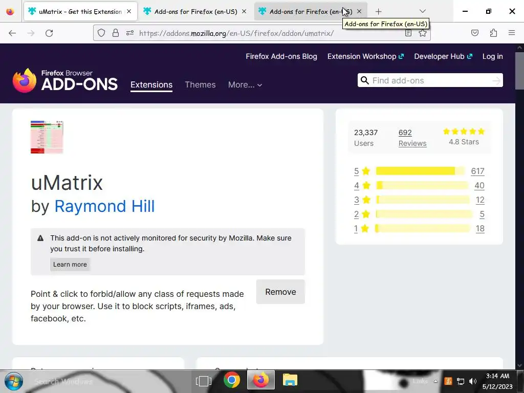This screenshot has width=524, height=393.
Task: Click 4.8 Stars rating stars
Action: (464, 132)
